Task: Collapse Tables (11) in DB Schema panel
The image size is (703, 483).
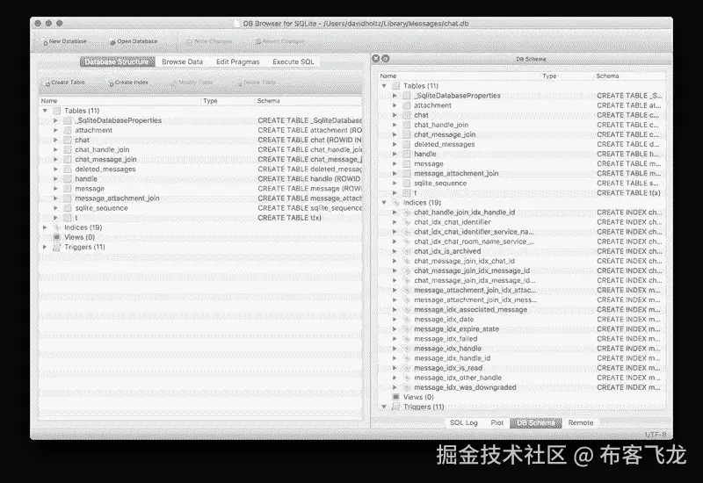Action: pyautogui.click(x=384, y=85)
